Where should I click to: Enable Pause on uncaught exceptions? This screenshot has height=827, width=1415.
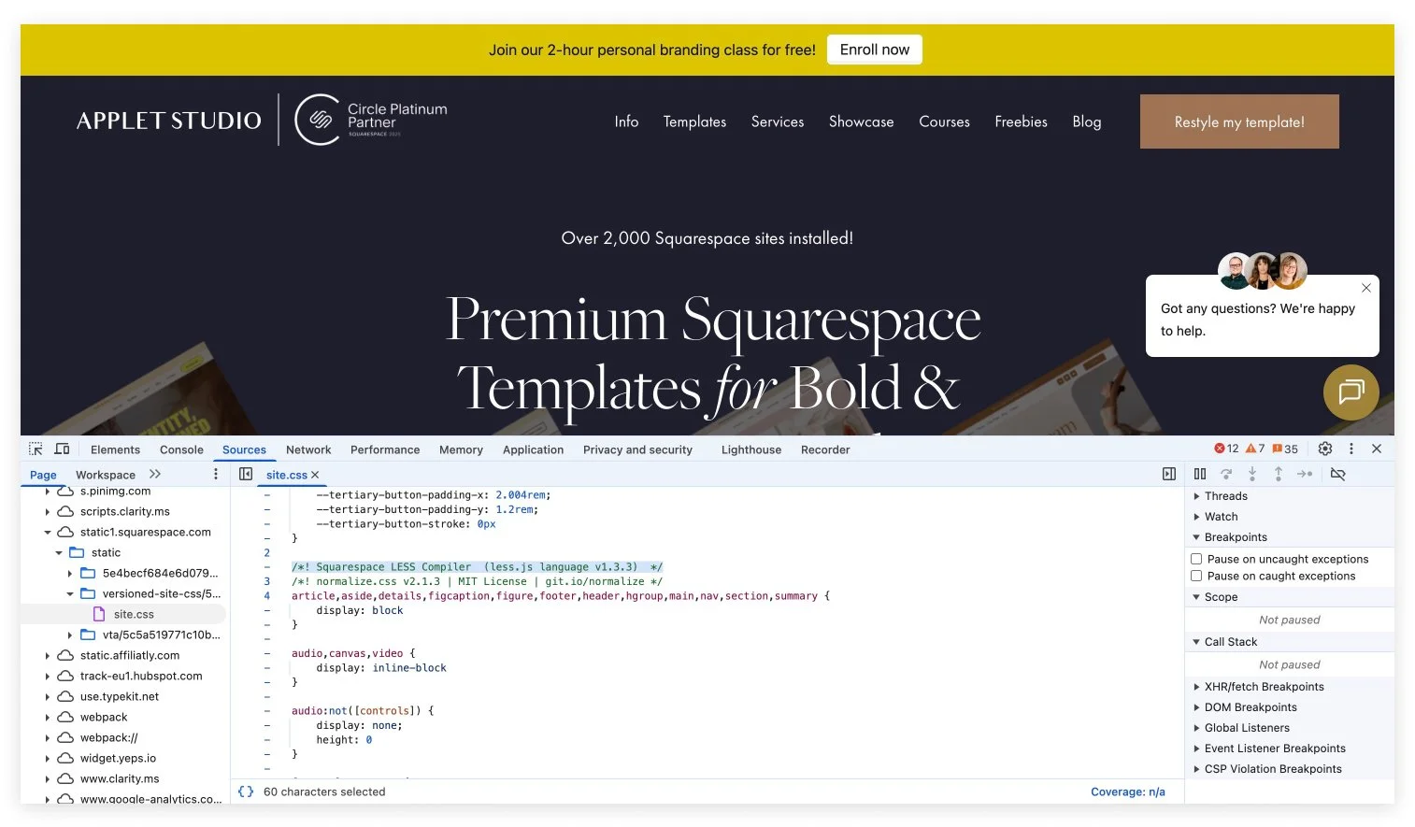pos(1196,558)
